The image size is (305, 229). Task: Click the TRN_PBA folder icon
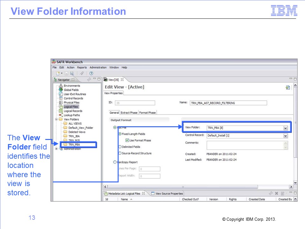65,144
